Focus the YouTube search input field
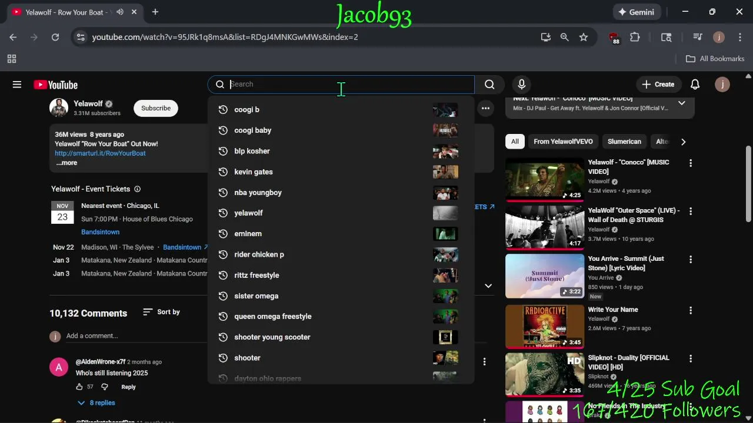The image size is (753, 423). pos(351,85)
